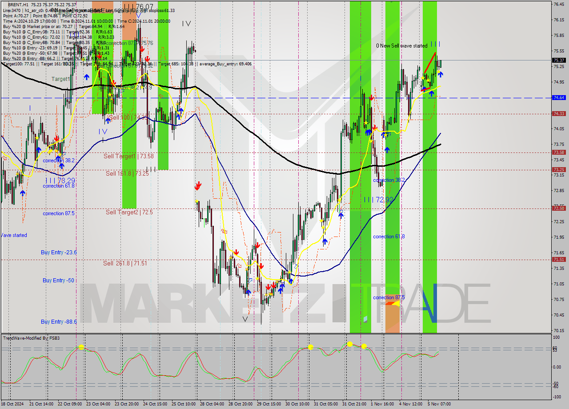Viewport: 569px width, 409px height.
Task: Click the '1 Nov 16:00' time label
Action: pyautogui.click(x=382, y=404)
